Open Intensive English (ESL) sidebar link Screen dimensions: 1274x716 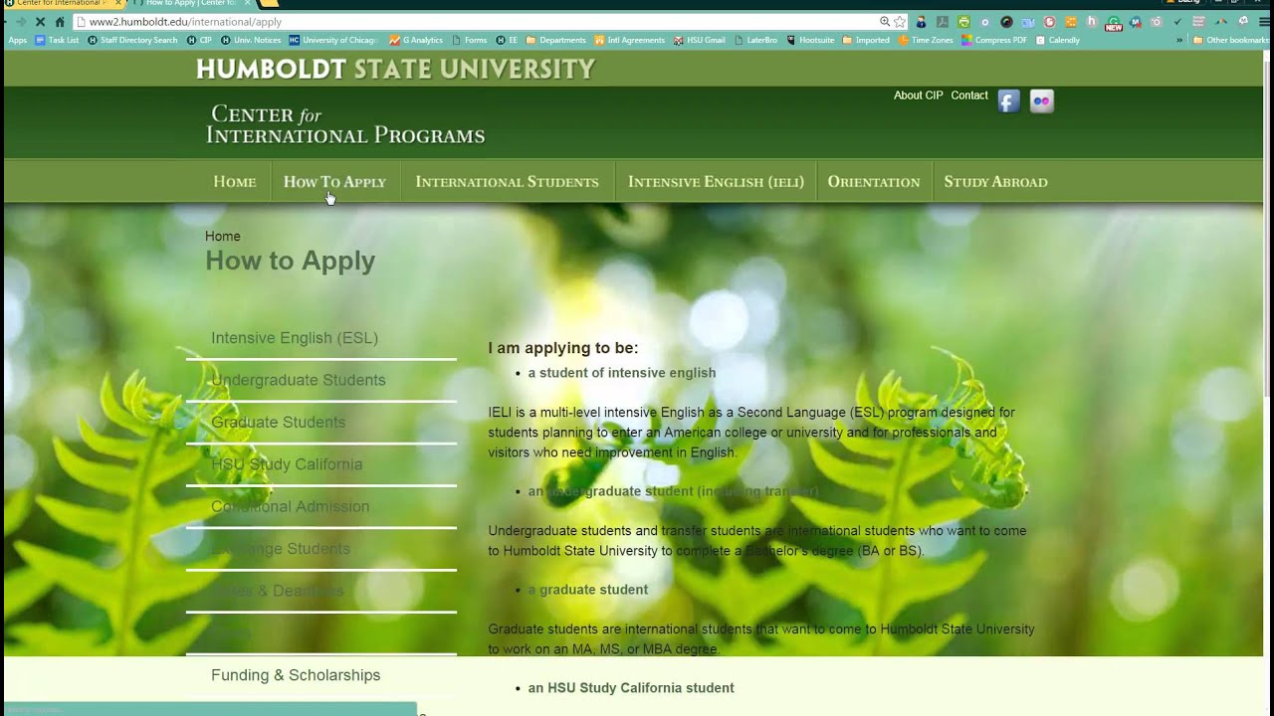click(295, 338)
